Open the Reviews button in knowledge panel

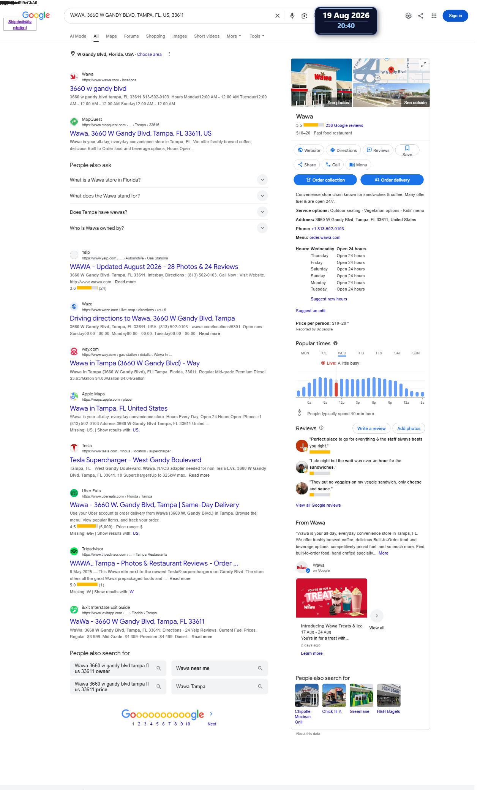[x=378, y=150]
